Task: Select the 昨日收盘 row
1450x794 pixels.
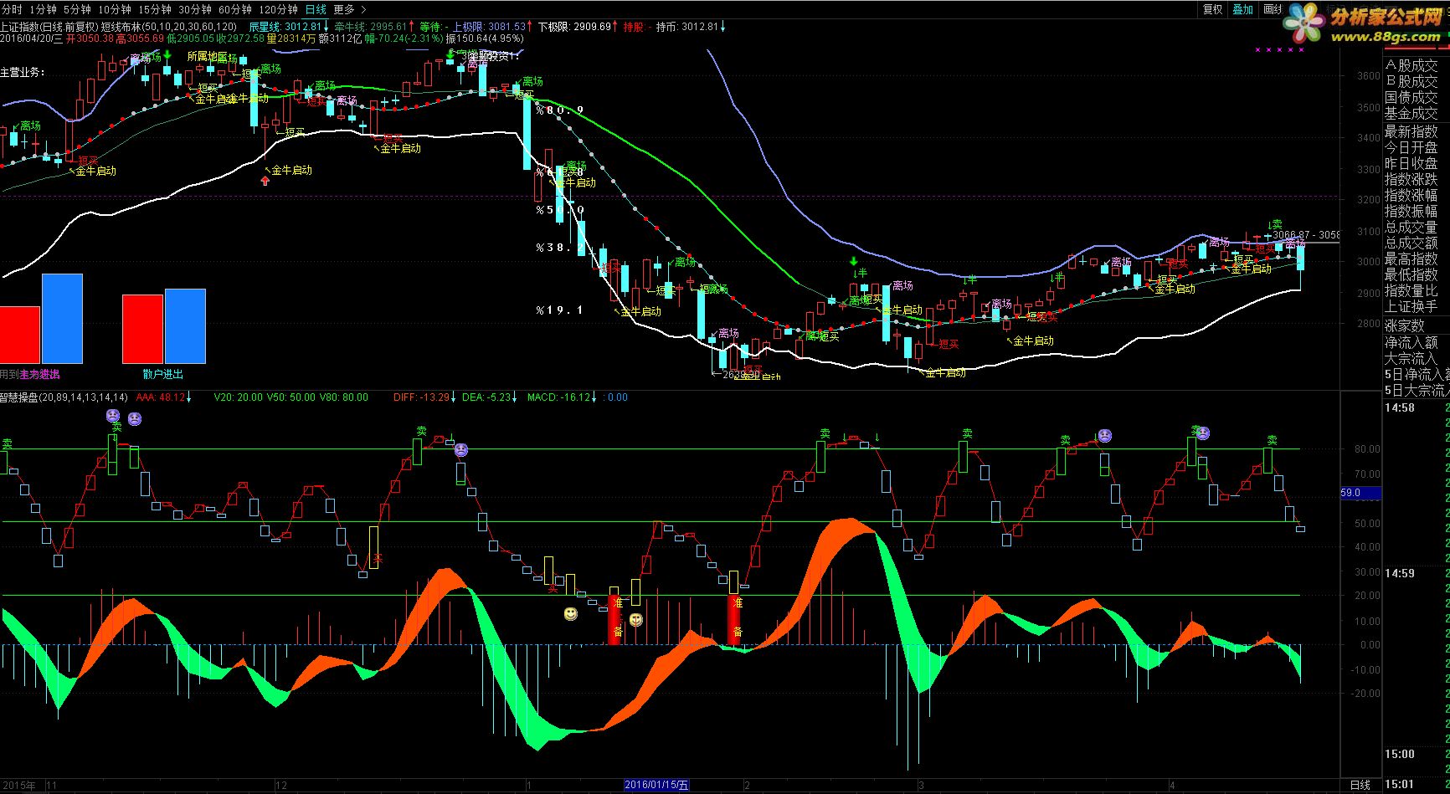Action: pos(1411,163)
